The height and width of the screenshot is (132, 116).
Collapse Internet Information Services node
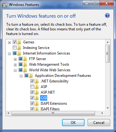[9, 54]
